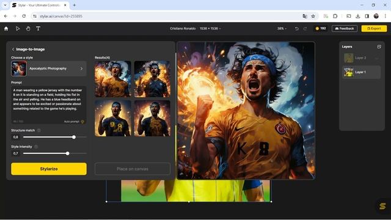Open the 38% zoom level dropdown

pyautogui.click(x=282, y=29)
